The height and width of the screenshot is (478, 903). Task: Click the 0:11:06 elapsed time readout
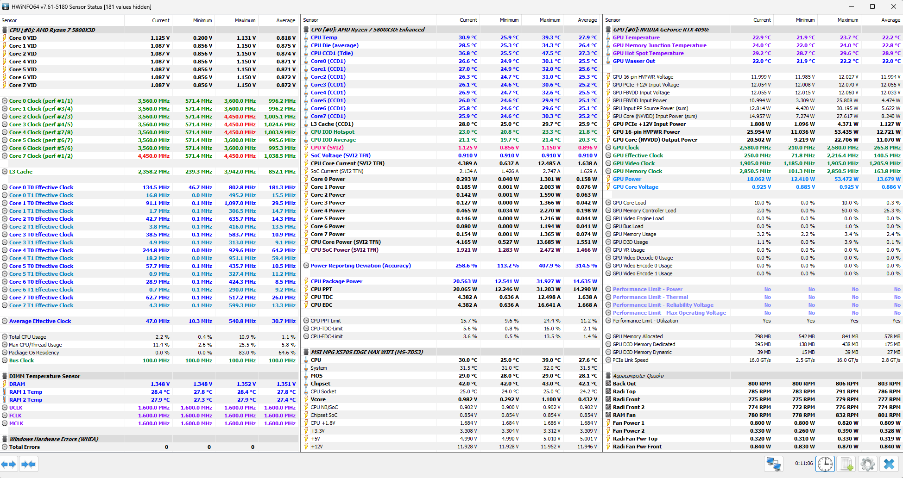pyautogui.click(x=804, y=463)
